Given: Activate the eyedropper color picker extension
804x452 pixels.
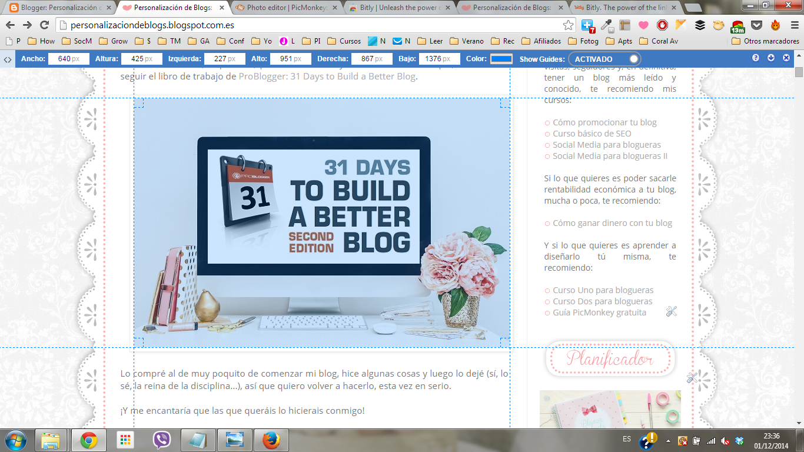Looking at the screenshot, I should coord(607,25).
